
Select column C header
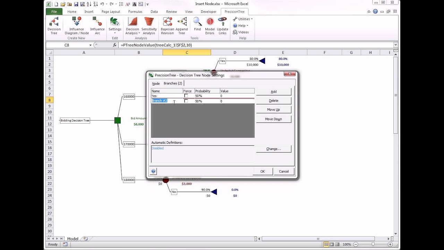187,52
